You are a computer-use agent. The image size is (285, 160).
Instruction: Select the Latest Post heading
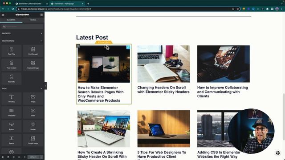[x=92, y=37]
